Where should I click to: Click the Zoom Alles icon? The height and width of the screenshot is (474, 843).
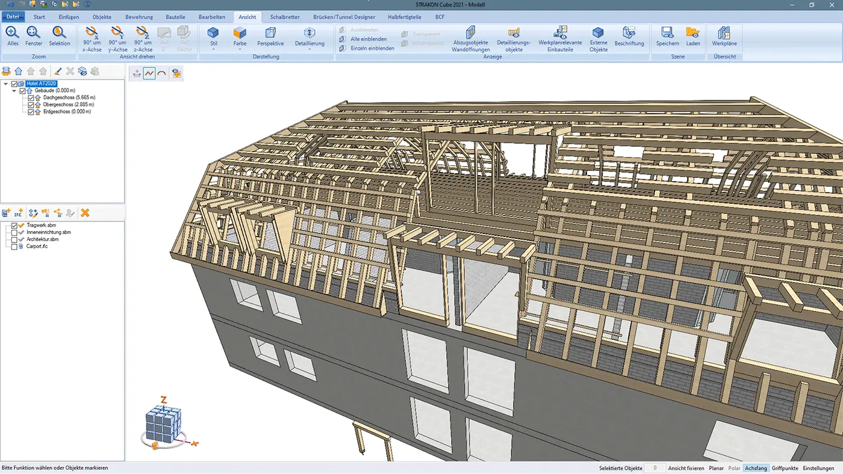pos(13,34)
